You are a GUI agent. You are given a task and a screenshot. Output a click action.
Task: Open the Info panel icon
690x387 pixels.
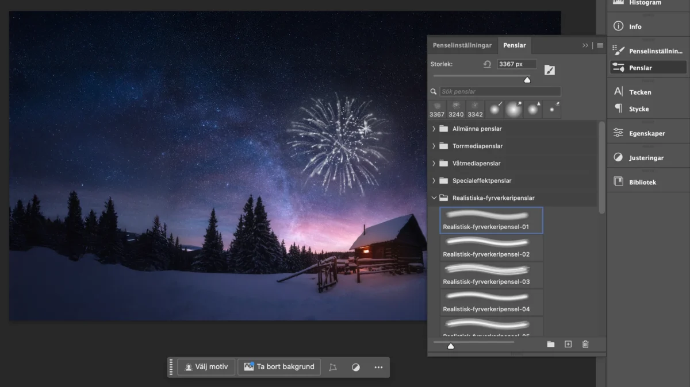click(618, 26)
